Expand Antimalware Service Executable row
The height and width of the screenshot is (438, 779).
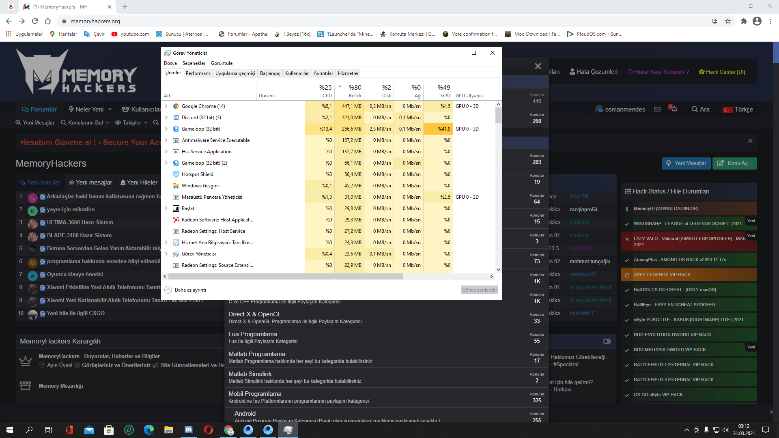(166, 140)
